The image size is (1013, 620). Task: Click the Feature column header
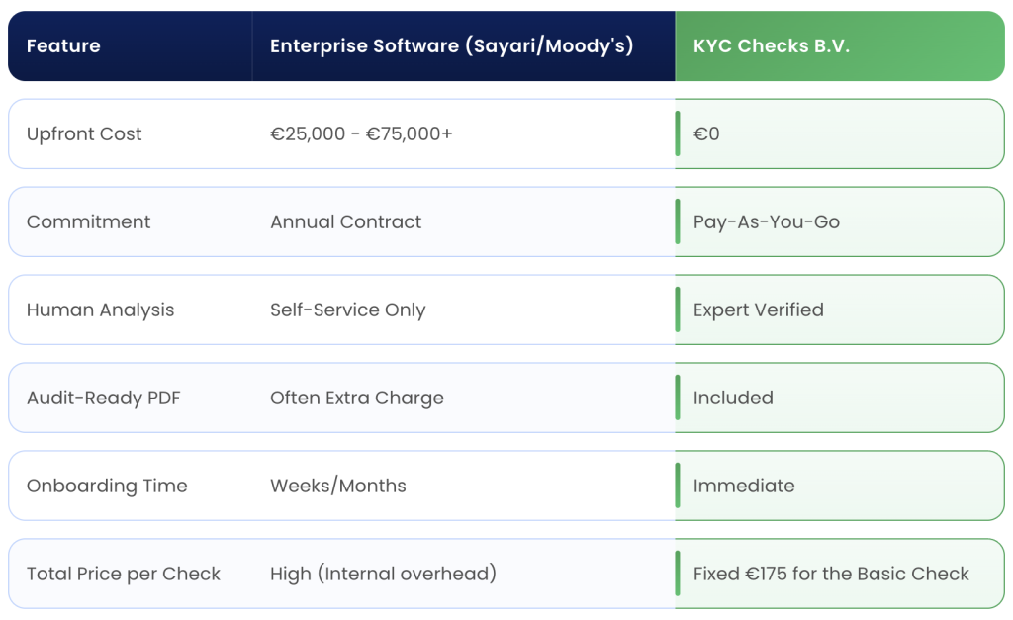[63, 46]
